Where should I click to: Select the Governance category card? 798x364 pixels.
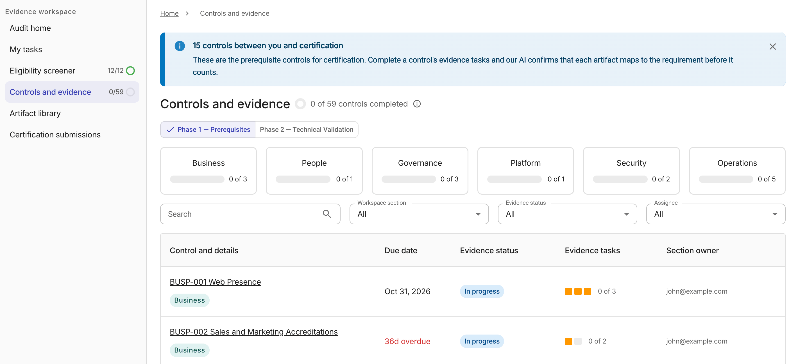420,171
